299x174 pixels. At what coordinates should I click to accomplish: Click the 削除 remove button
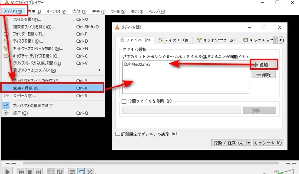[263, 75]
